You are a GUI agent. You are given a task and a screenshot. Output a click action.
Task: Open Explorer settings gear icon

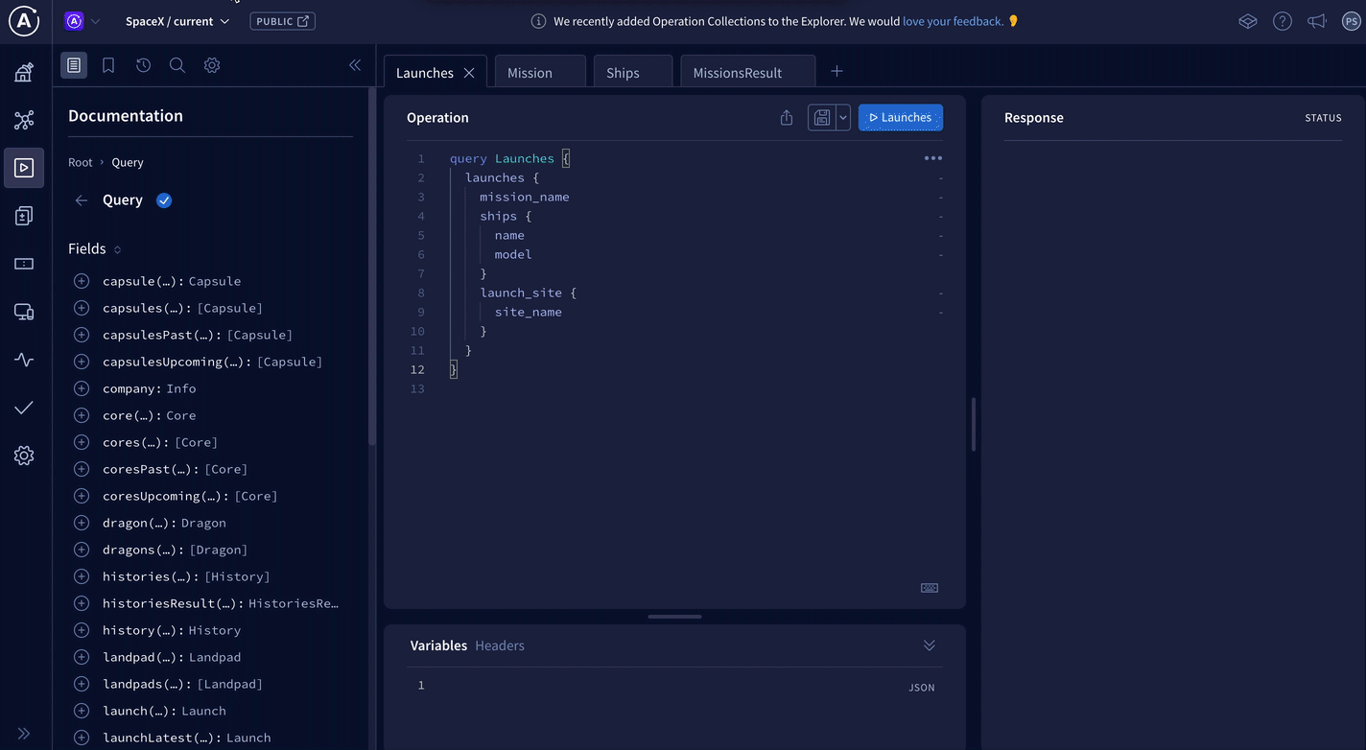pyautogui.click(x=212, y=65)
